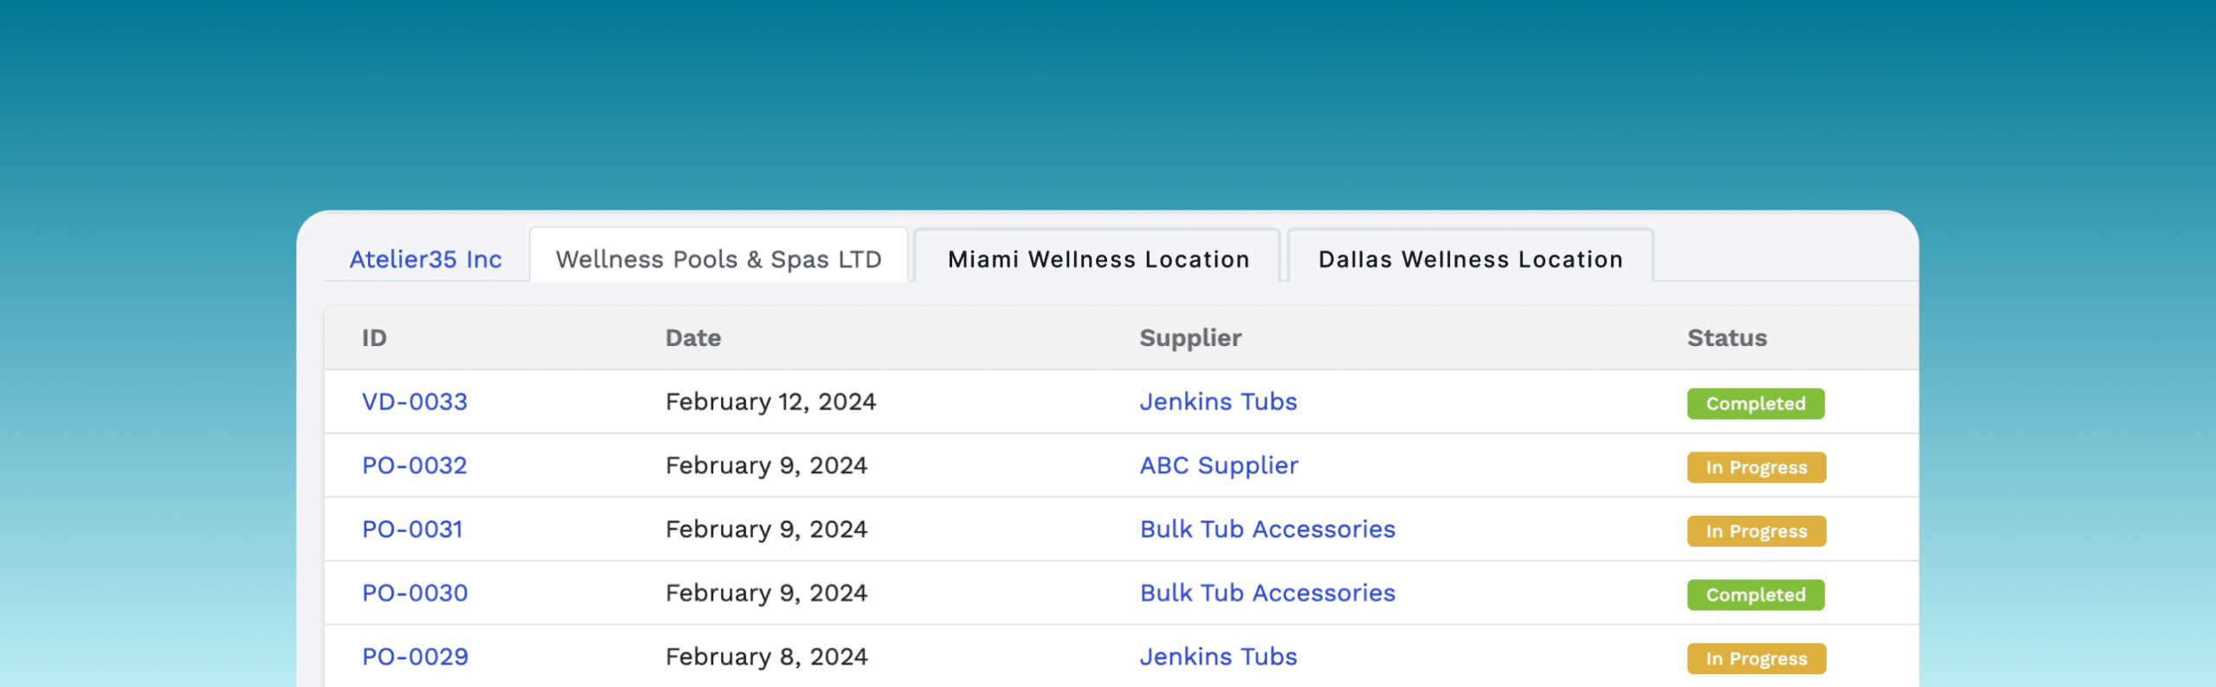Click the In Progress badge for PO-0032
The width and height of the screenshot is (2216, 687).
click(x=1756, y=467)
